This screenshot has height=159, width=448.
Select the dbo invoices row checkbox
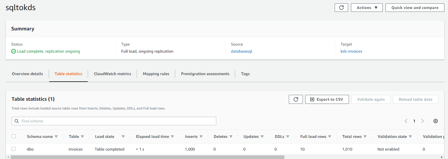(13, 149)
